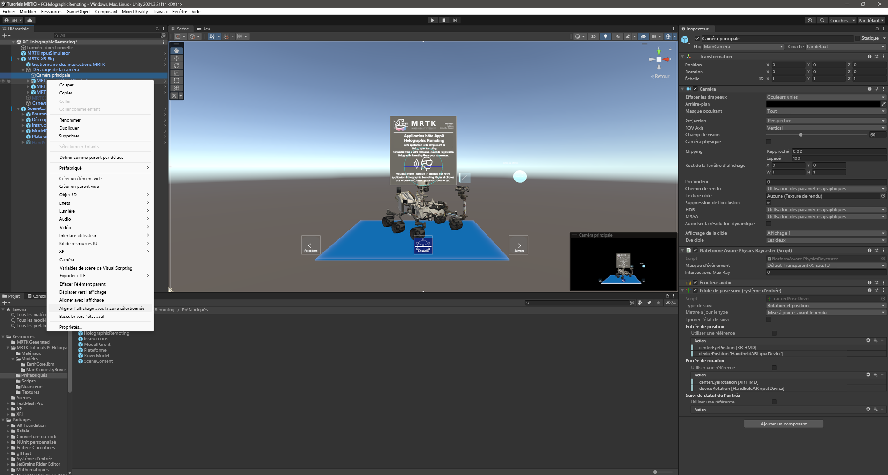
Task: Click plus icon in Entrée de rotation Action
Action: (875, 374)
